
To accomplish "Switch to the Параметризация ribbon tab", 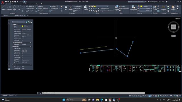I will pyautogui.click(x=30, y=4).
